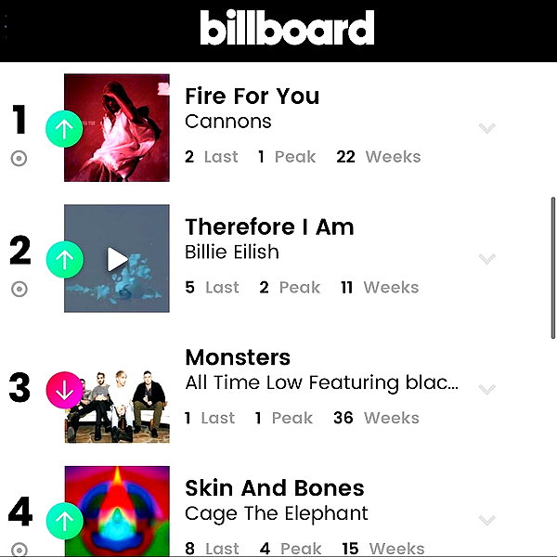Open the Fire For You album artwork
The height and width of the screenshot is (557, 557).
pyautogui.click(x=117, y=128)
